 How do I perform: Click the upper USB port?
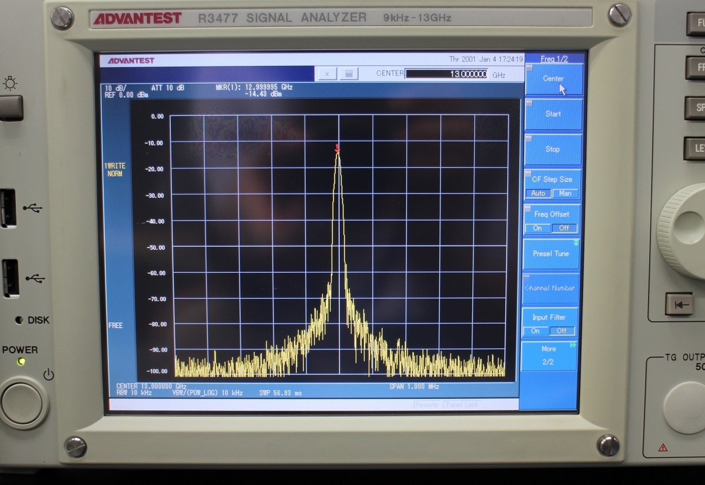[8, 208]
